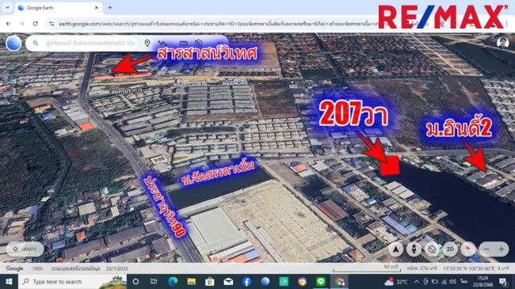Click into the Google Earth search field

tap(90, 44)
